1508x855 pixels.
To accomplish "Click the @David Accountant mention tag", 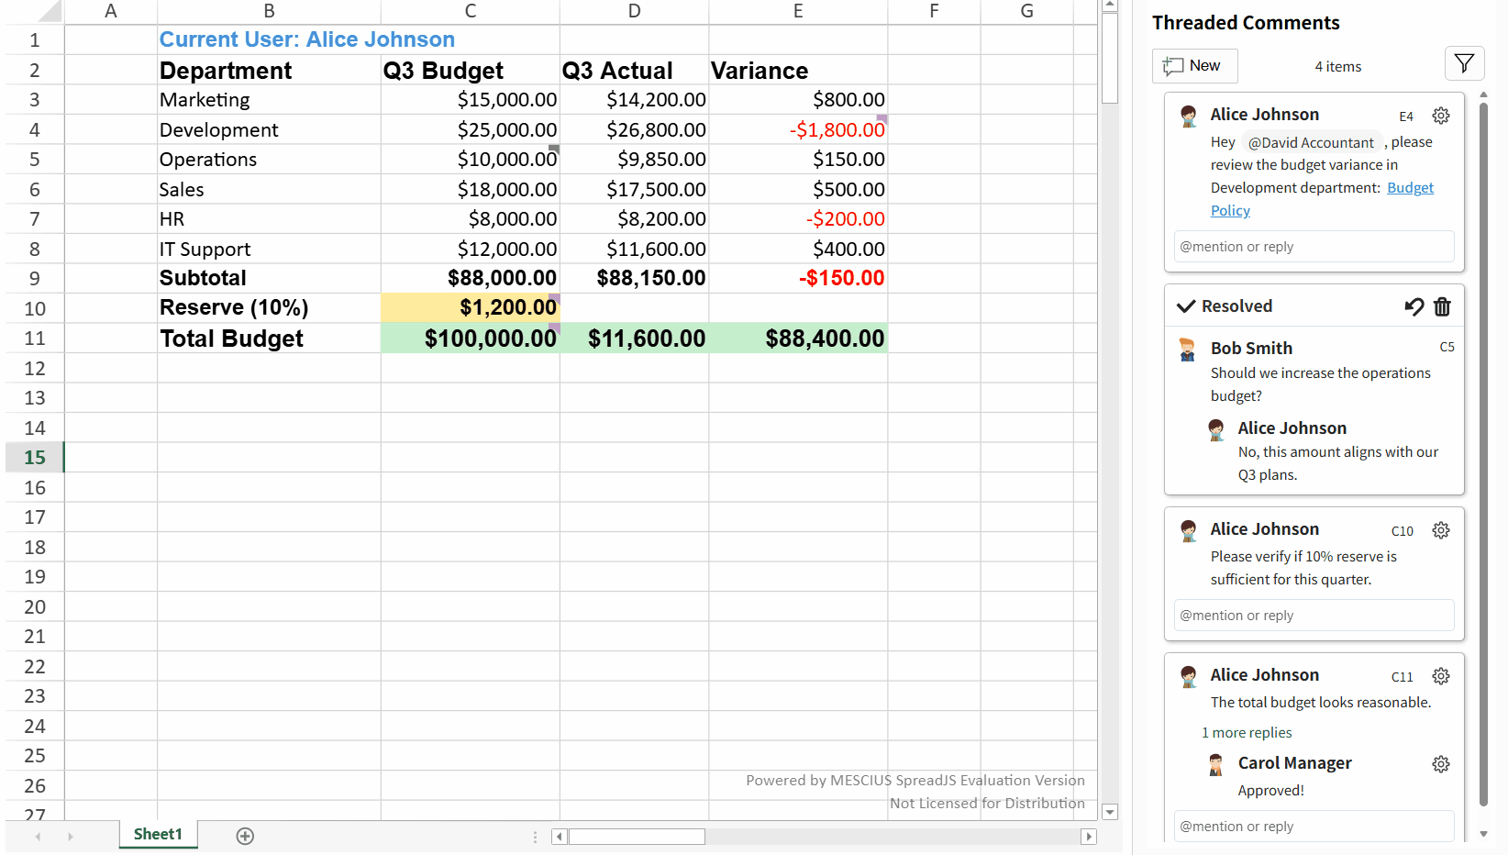I will (x=1311, y=142).
